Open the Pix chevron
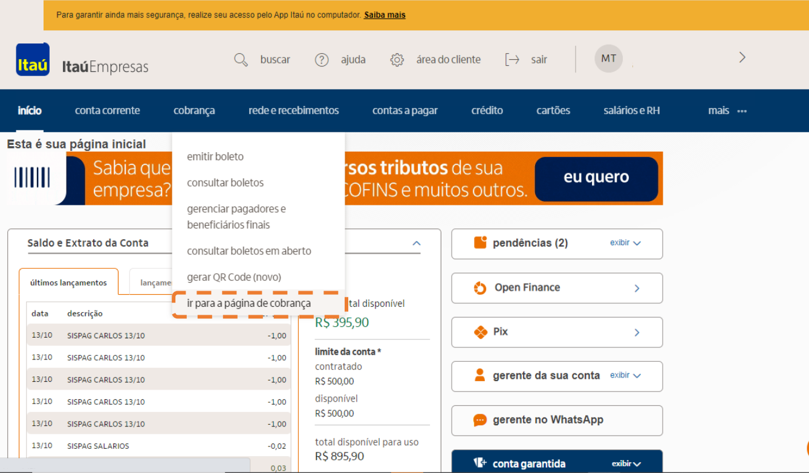 637,332
